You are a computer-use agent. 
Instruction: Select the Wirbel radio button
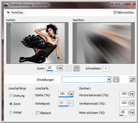point(11,112)
